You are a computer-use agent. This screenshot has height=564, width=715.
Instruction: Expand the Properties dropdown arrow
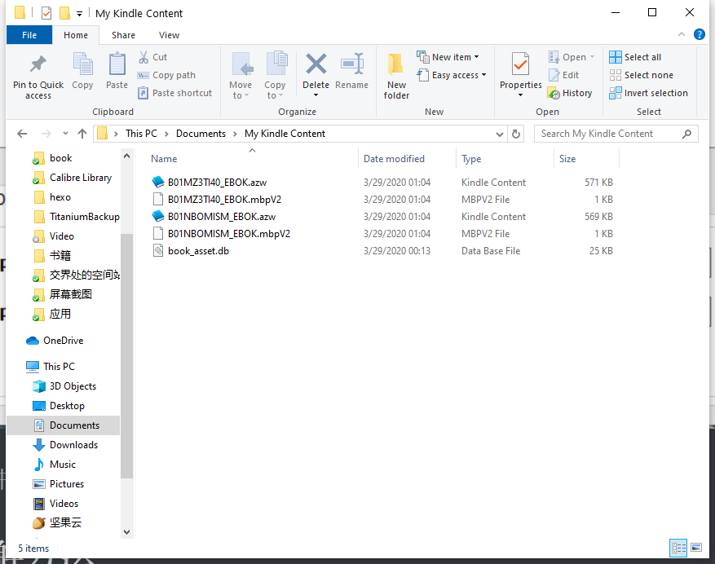click(x=520, y=95)
